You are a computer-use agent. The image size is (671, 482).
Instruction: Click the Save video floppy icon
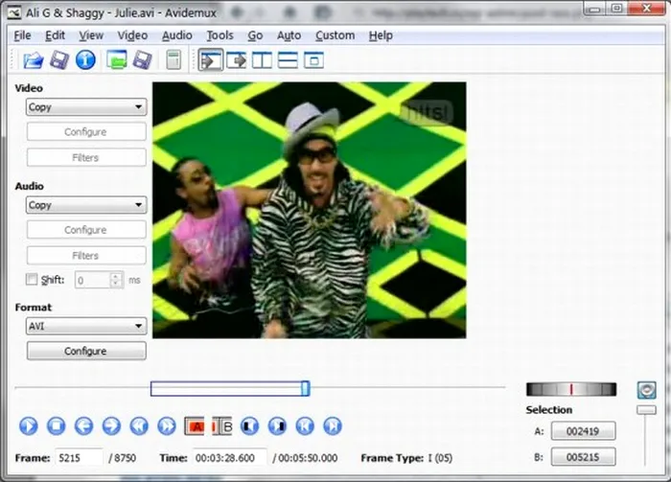59,60
